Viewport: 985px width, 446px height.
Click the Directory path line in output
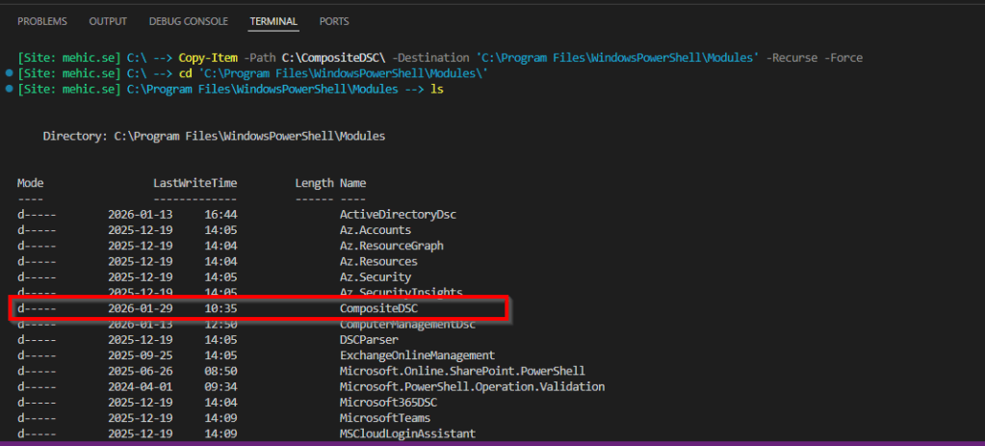coord(214,137)
